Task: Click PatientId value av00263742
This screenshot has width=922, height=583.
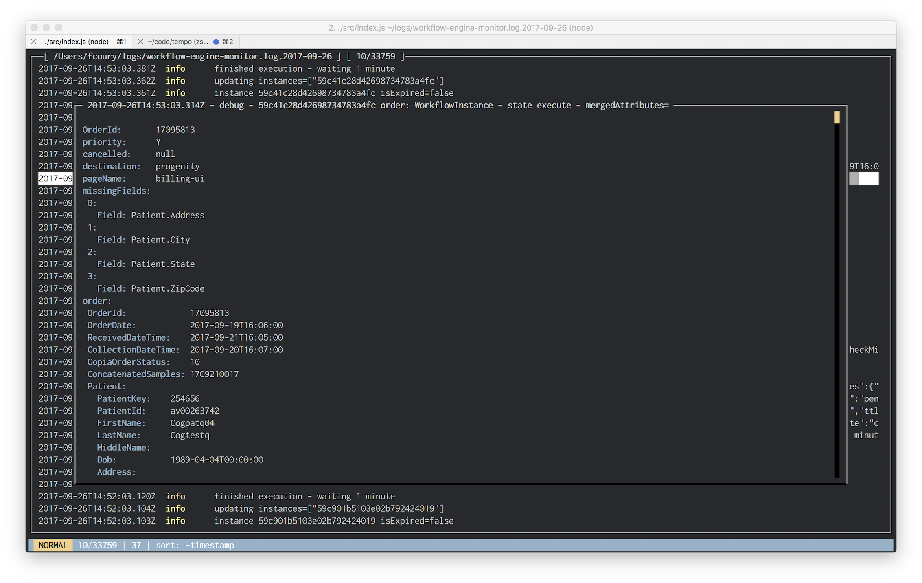Action: (195, 411)
